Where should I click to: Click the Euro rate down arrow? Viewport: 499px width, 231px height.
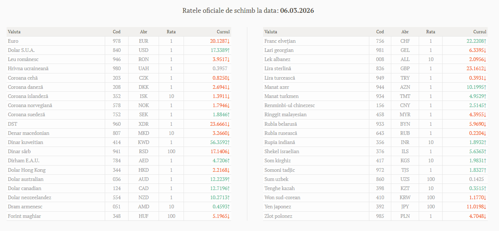(x=229, y=41)
